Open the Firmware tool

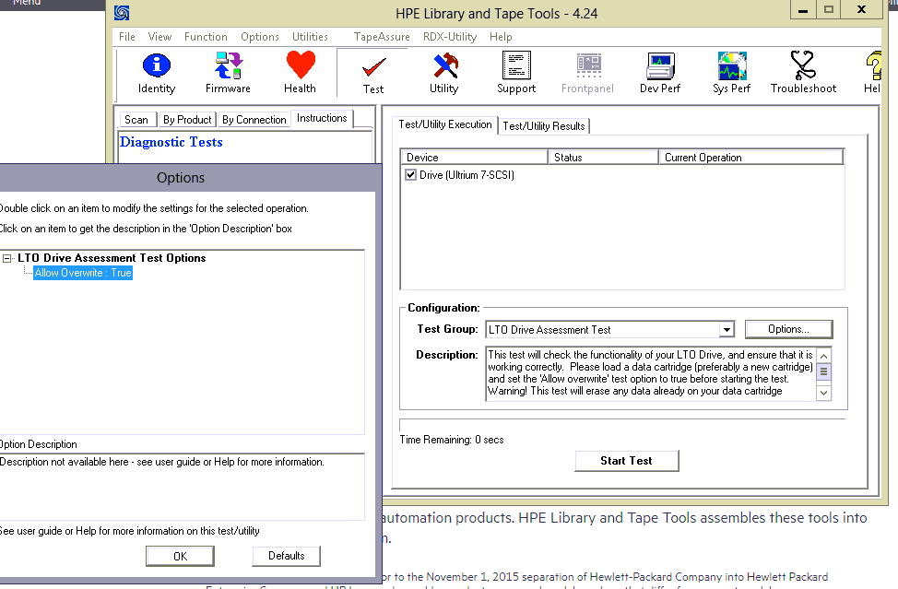click(228, 73)
